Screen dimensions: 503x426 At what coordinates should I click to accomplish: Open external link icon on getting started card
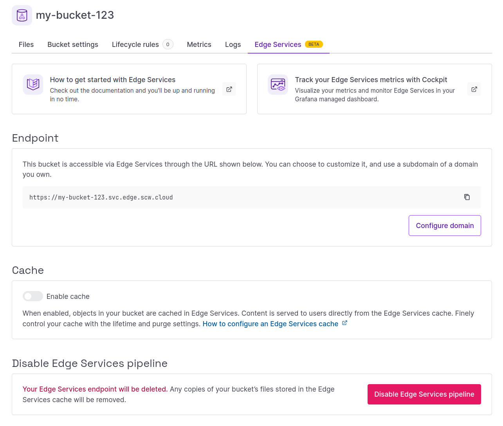tap(229, 89)
